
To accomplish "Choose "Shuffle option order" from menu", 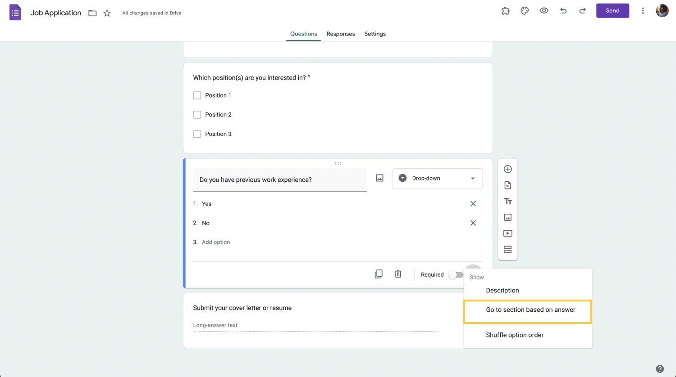I will click(x=514, y=335).
